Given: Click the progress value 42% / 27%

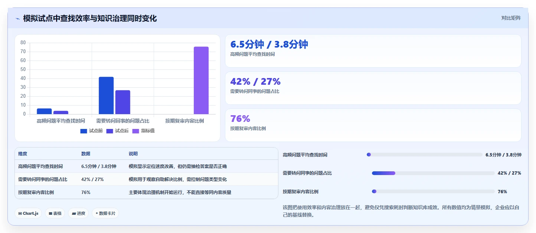Looking at the screenshot, I should pos(509,173).
